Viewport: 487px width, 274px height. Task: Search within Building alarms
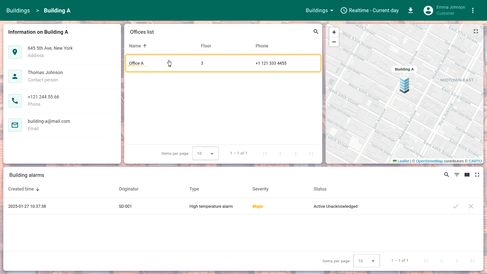(446, 175)
